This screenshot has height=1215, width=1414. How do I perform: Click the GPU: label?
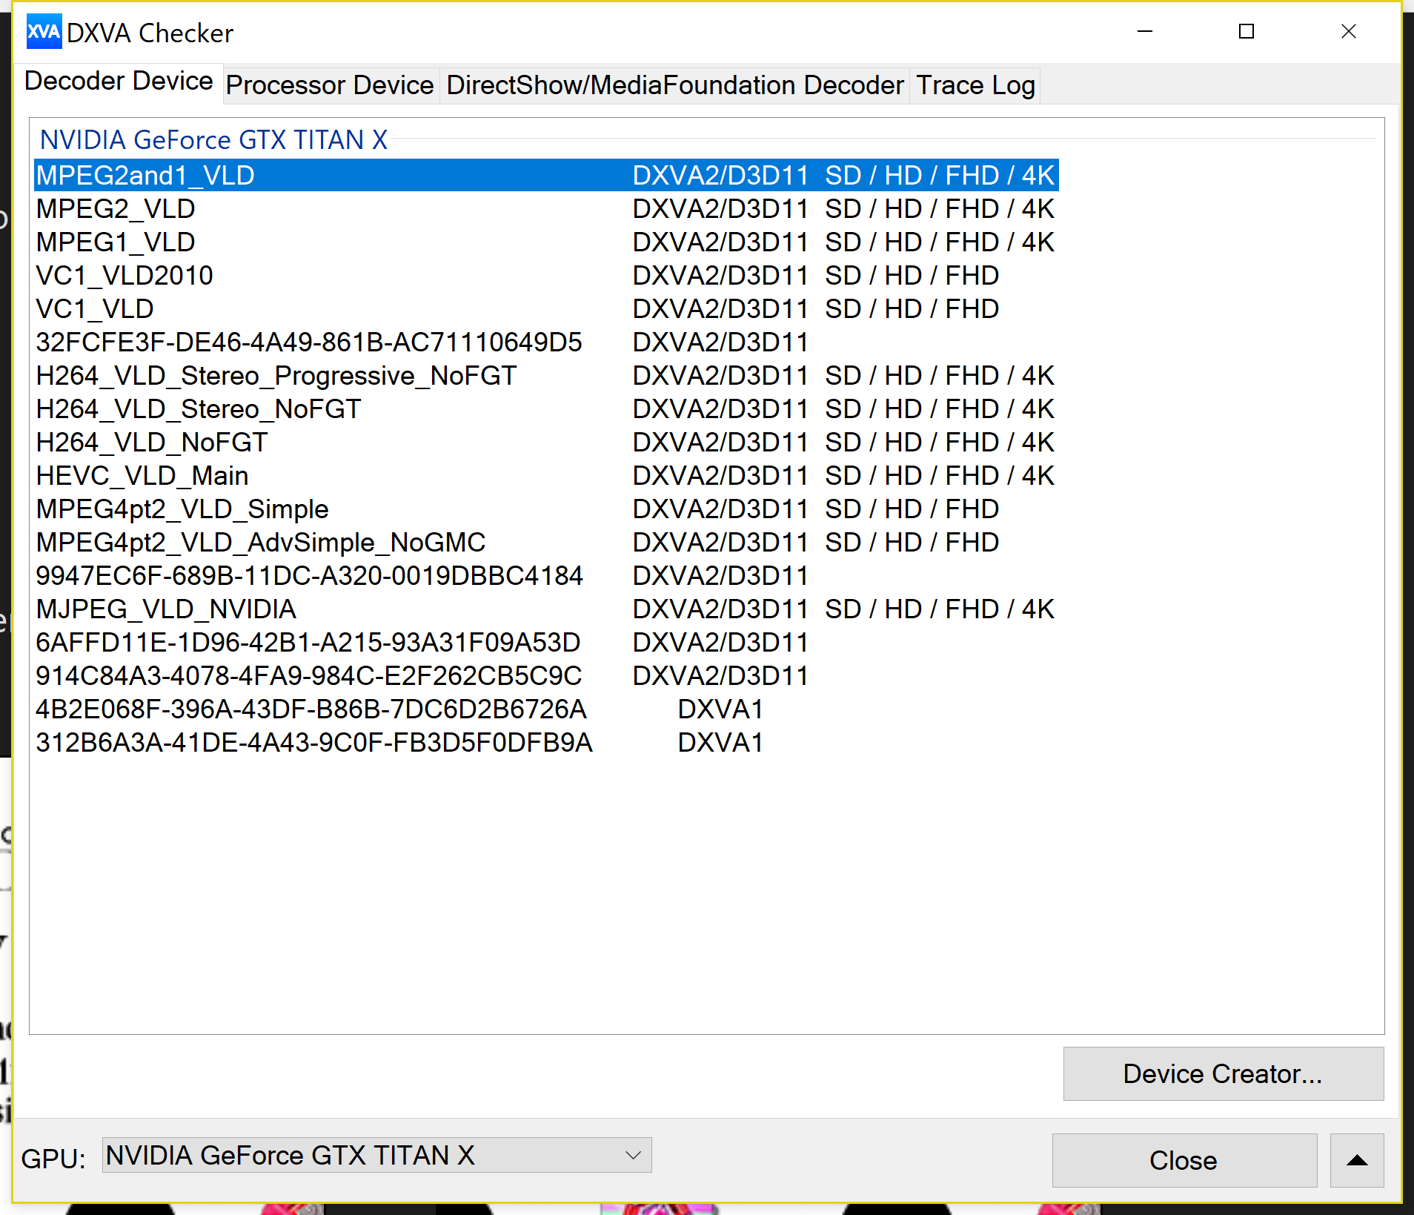(x=53, y=1159)
